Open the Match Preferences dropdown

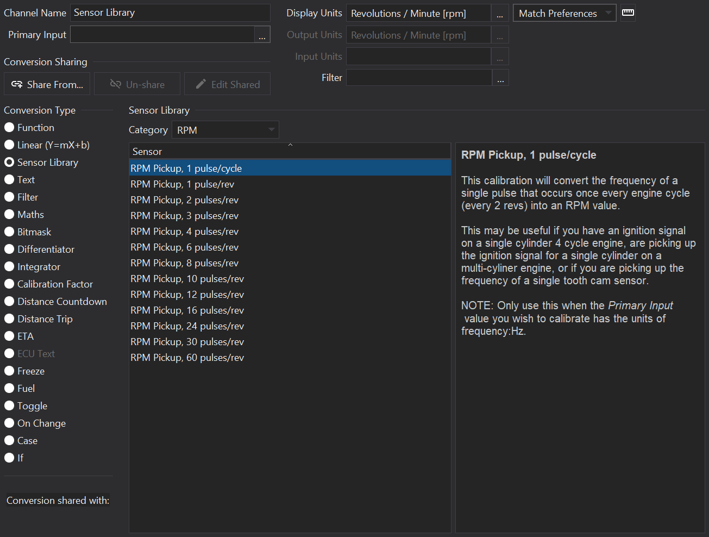(x=564, y=14)
